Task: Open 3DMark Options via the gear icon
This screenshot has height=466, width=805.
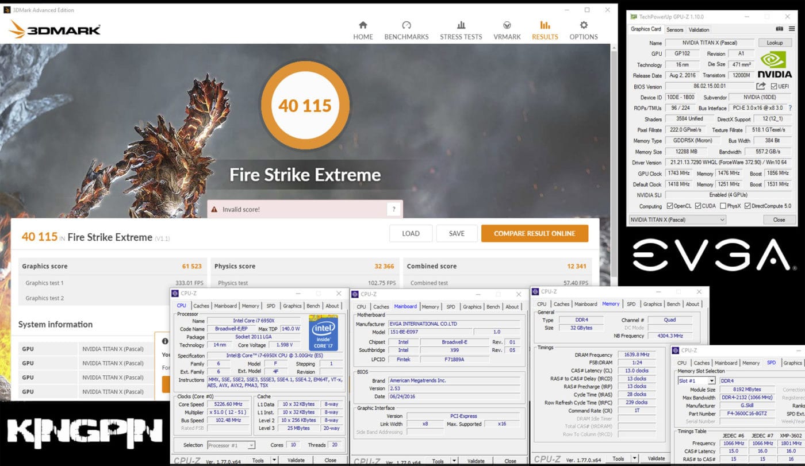Action: coord(583,26)
